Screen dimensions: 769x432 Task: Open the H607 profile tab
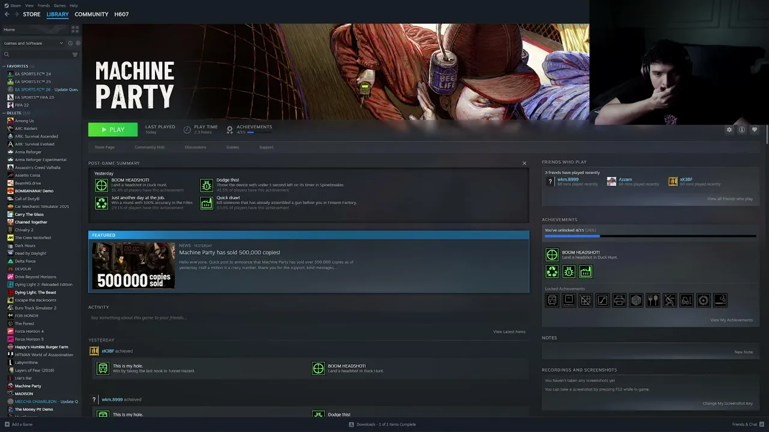(x=121, y=14)
